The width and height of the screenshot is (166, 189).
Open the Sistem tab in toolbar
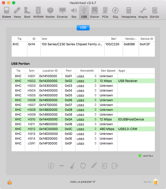click(6, 12)
